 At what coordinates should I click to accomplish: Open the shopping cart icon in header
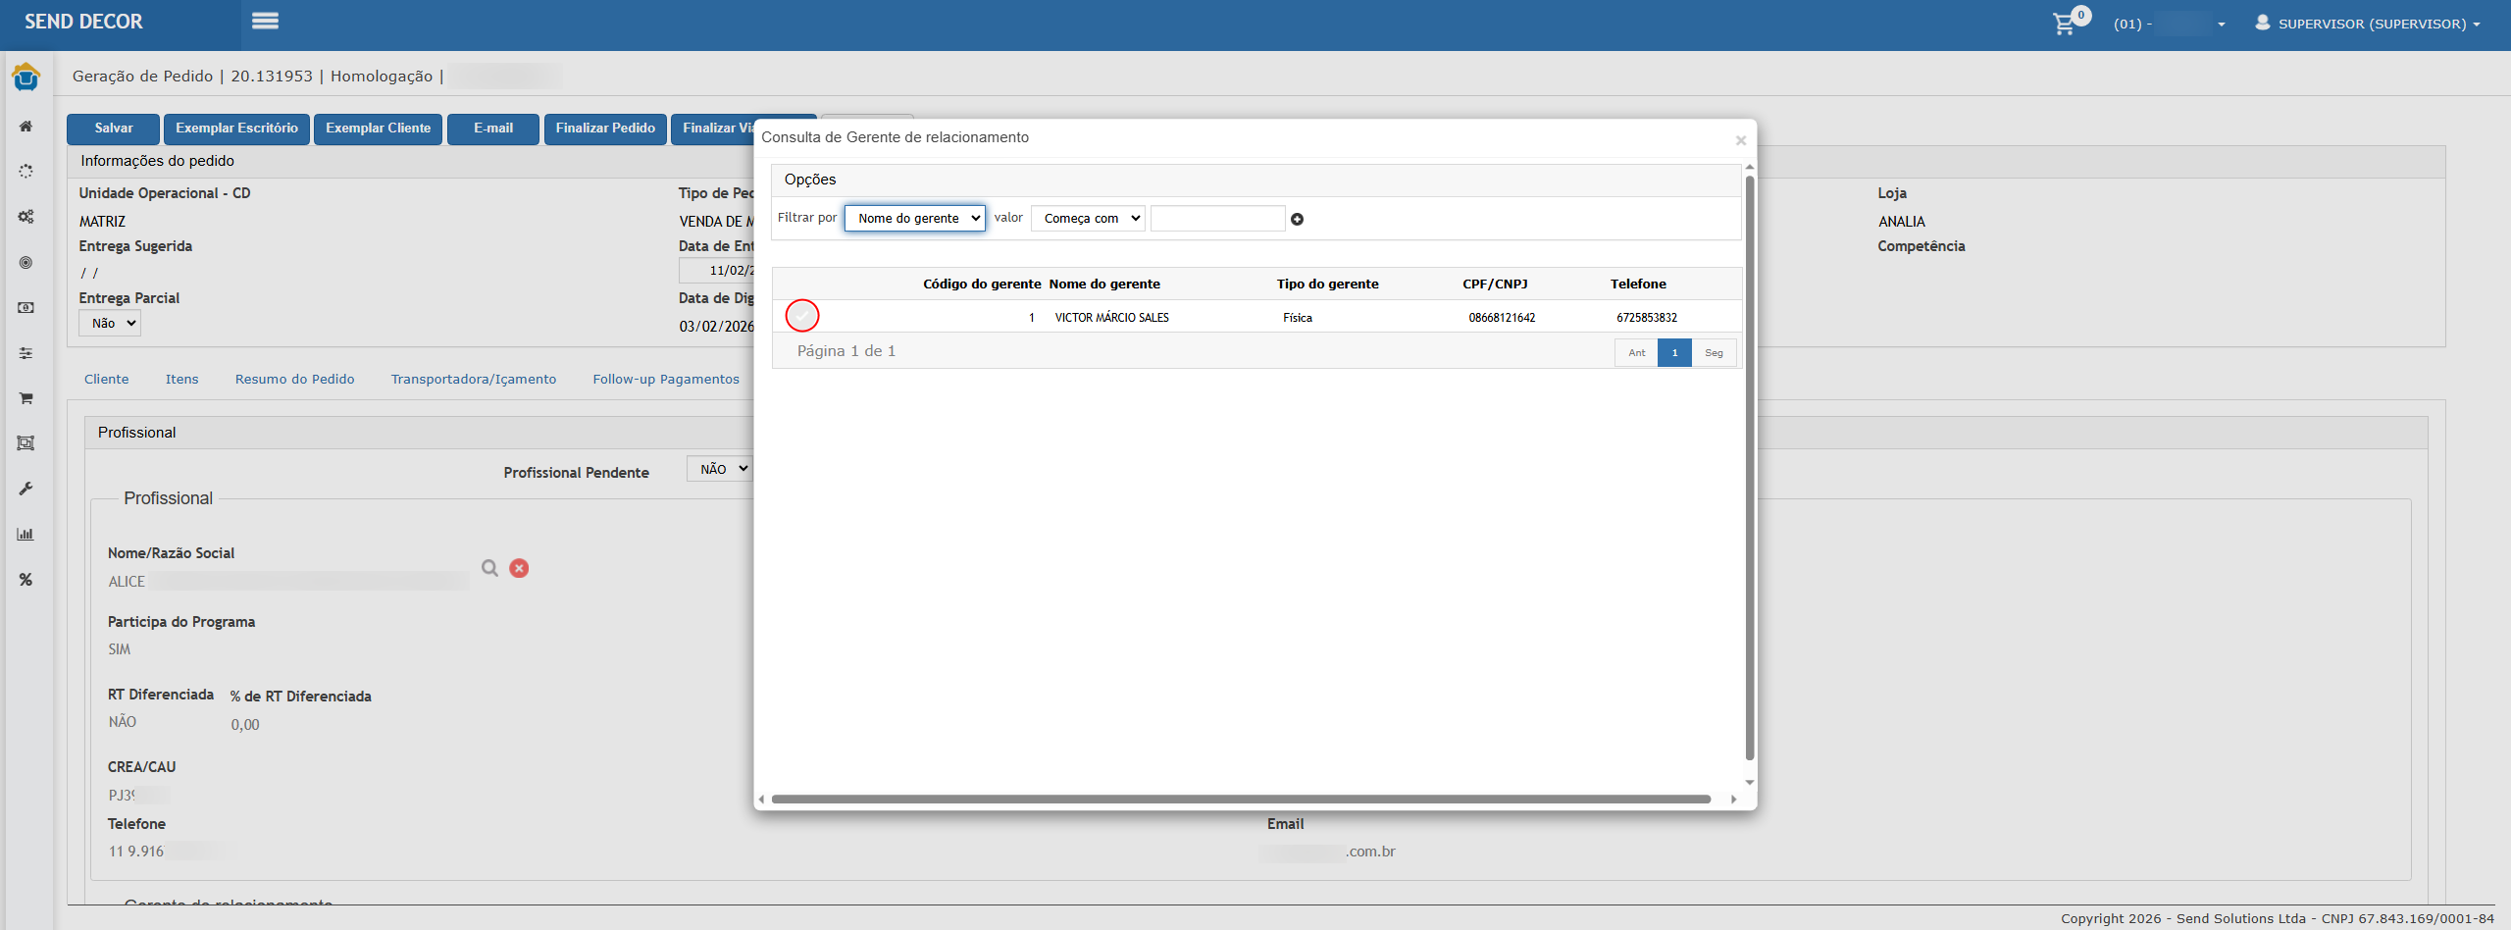click(x=2065, y=23)
